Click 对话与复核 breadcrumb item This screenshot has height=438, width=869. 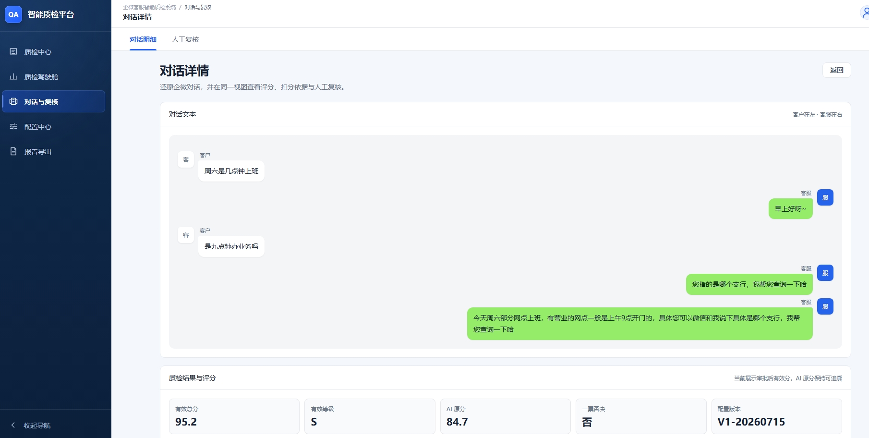pyautogui.click(x=198, y=7)
